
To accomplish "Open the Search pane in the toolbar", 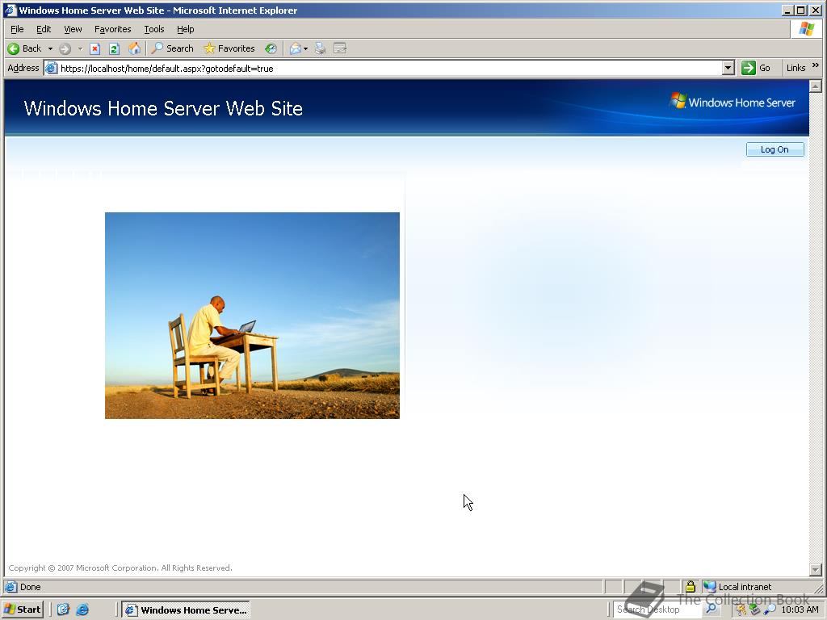I will pyautogui.click(x=173, y=48).
